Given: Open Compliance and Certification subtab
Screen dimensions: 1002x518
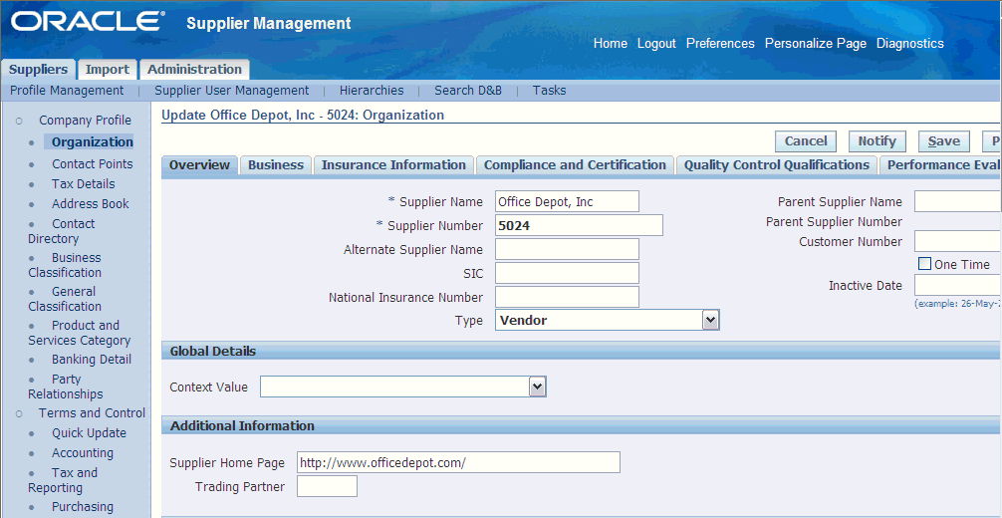Looking at the screenshot, I should [x=575, y=165].
